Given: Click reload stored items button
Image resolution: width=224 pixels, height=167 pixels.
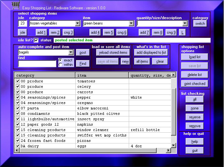Looking at the screenshot, I should 113,52.
